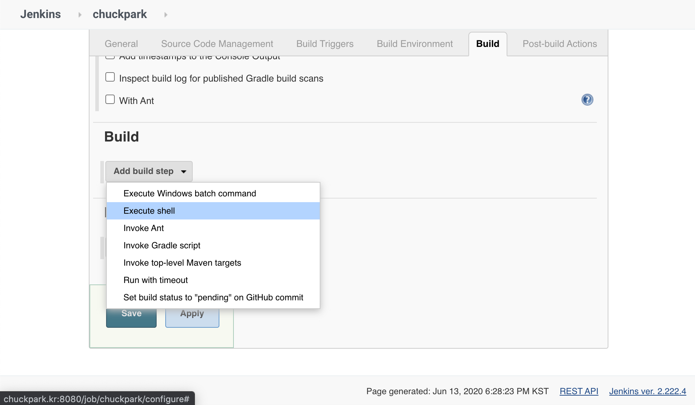
Task: Click the help icon beside With Ant
Action: click(587, 100)
